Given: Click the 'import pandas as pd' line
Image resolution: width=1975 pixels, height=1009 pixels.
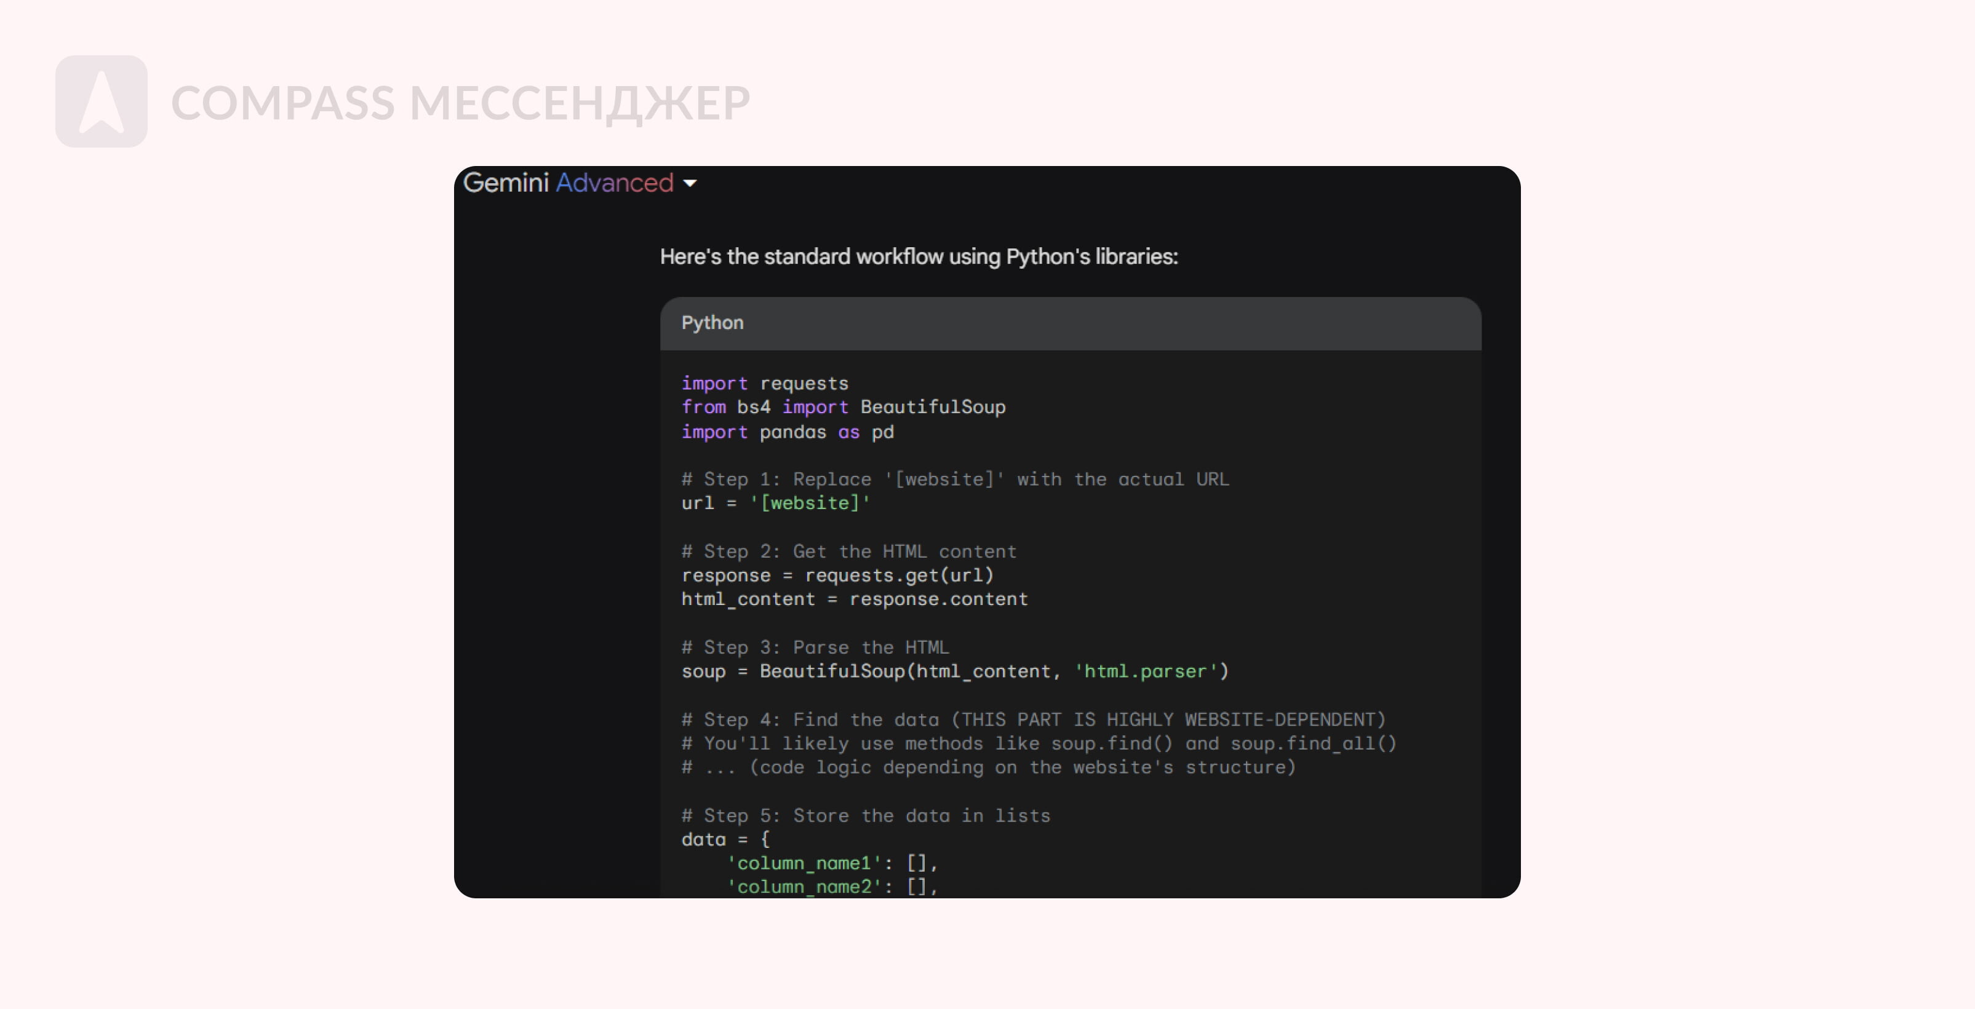Looking at the screenshot, I should coord(788,432).
